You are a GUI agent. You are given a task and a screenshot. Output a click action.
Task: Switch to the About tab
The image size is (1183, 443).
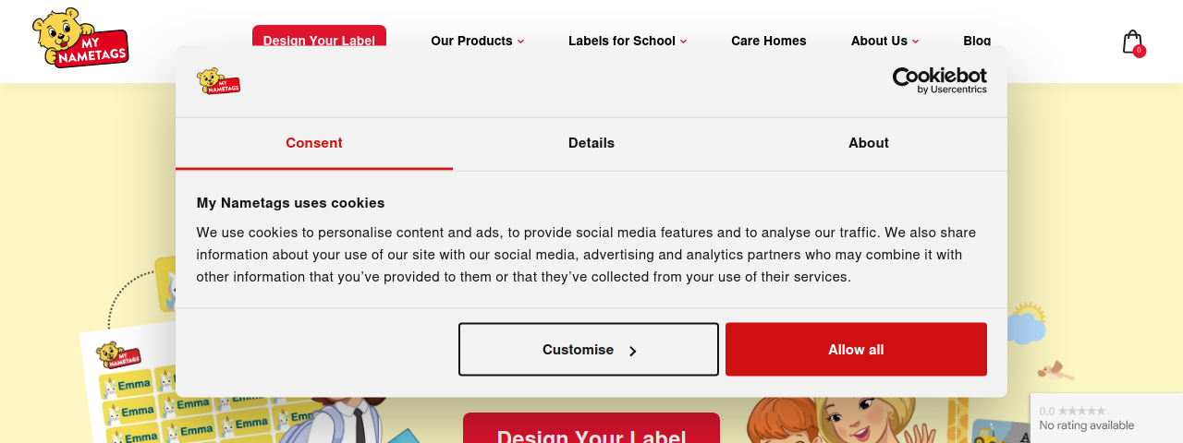click(x=869, y=143)
